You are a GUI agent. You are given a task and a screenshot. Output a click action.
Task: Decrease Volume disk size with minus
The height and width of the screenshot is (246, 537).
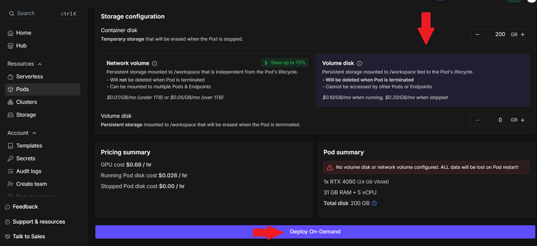point(477,120)
